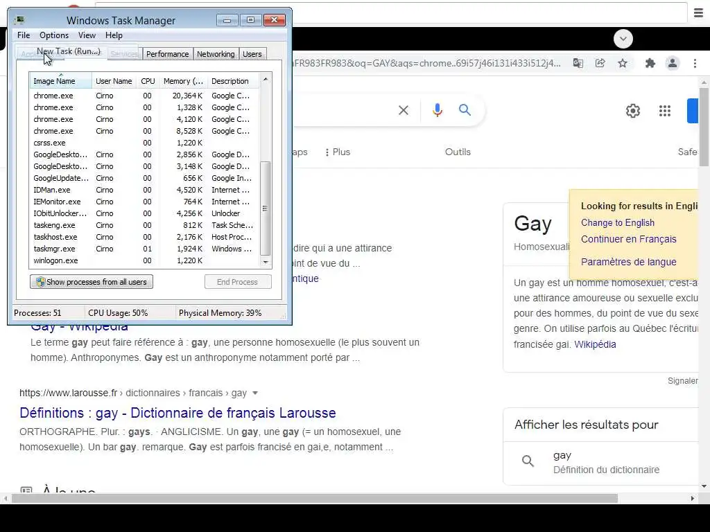Open the Chrome extensions puzzle icon
This screenshot has height=532, width=710.
(650, 63)
